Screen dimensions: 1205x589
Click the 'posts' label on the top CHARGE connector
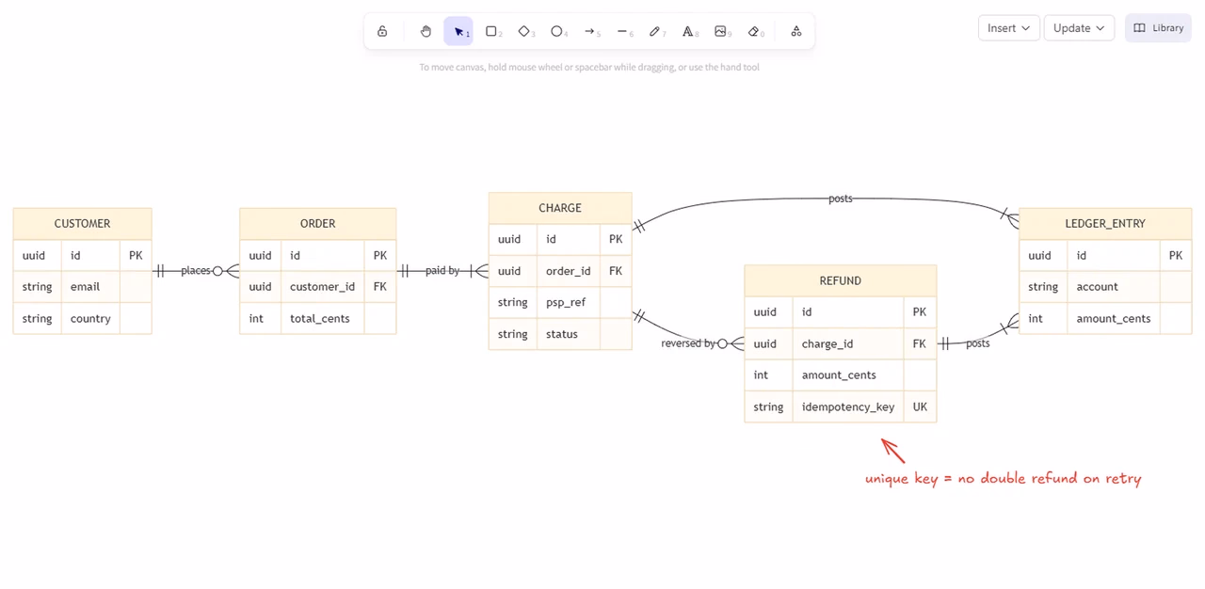(x=841, y=199)
